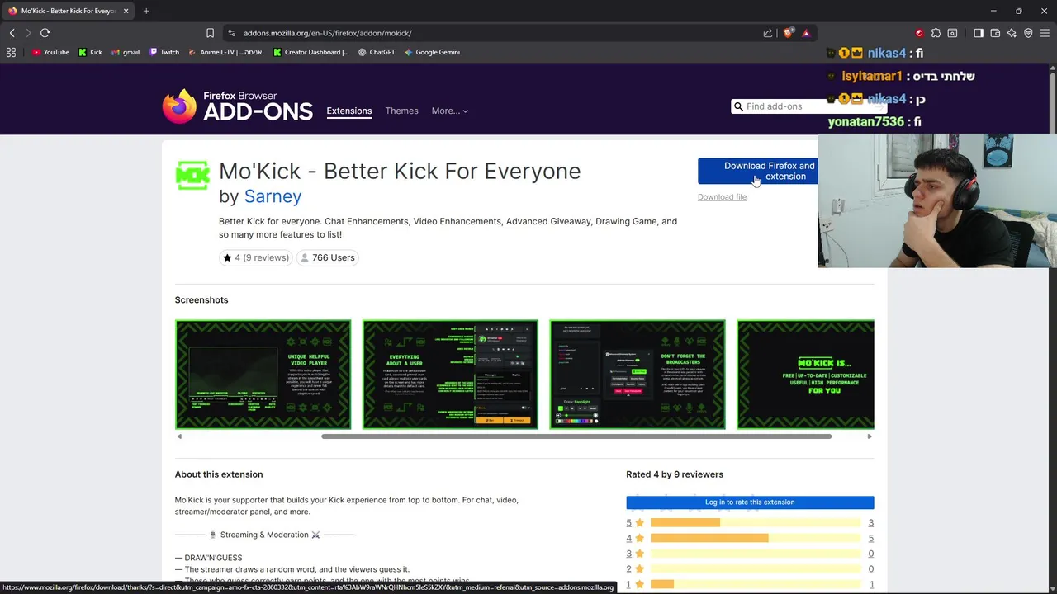Click the Download file link
The image size is (1057, 594).
click(x=722, y=197)
